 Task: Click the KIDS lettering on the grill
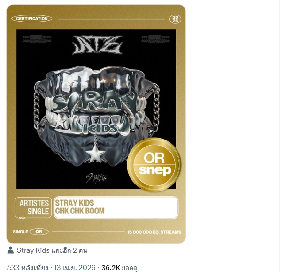tap(101, 128)
